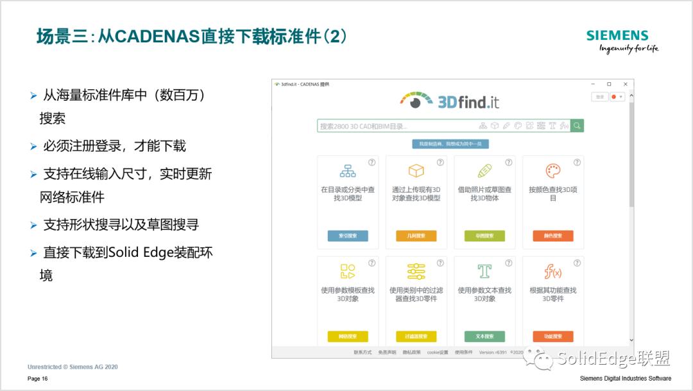
Task: Open help on 使用参数文本查找 card
Action: [509, 263]
